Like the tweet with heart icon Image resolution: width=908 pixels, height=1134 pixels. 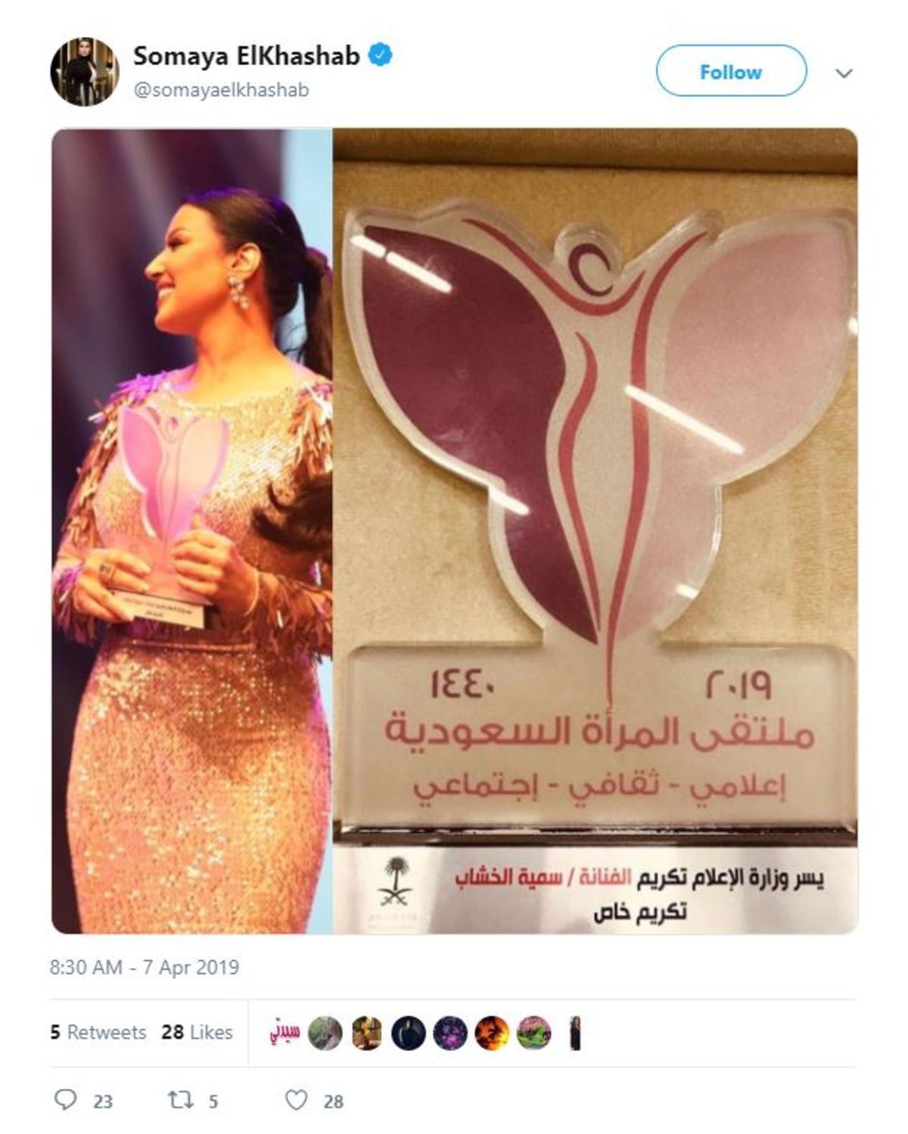pyautogui.click(x=297, y=1100)
